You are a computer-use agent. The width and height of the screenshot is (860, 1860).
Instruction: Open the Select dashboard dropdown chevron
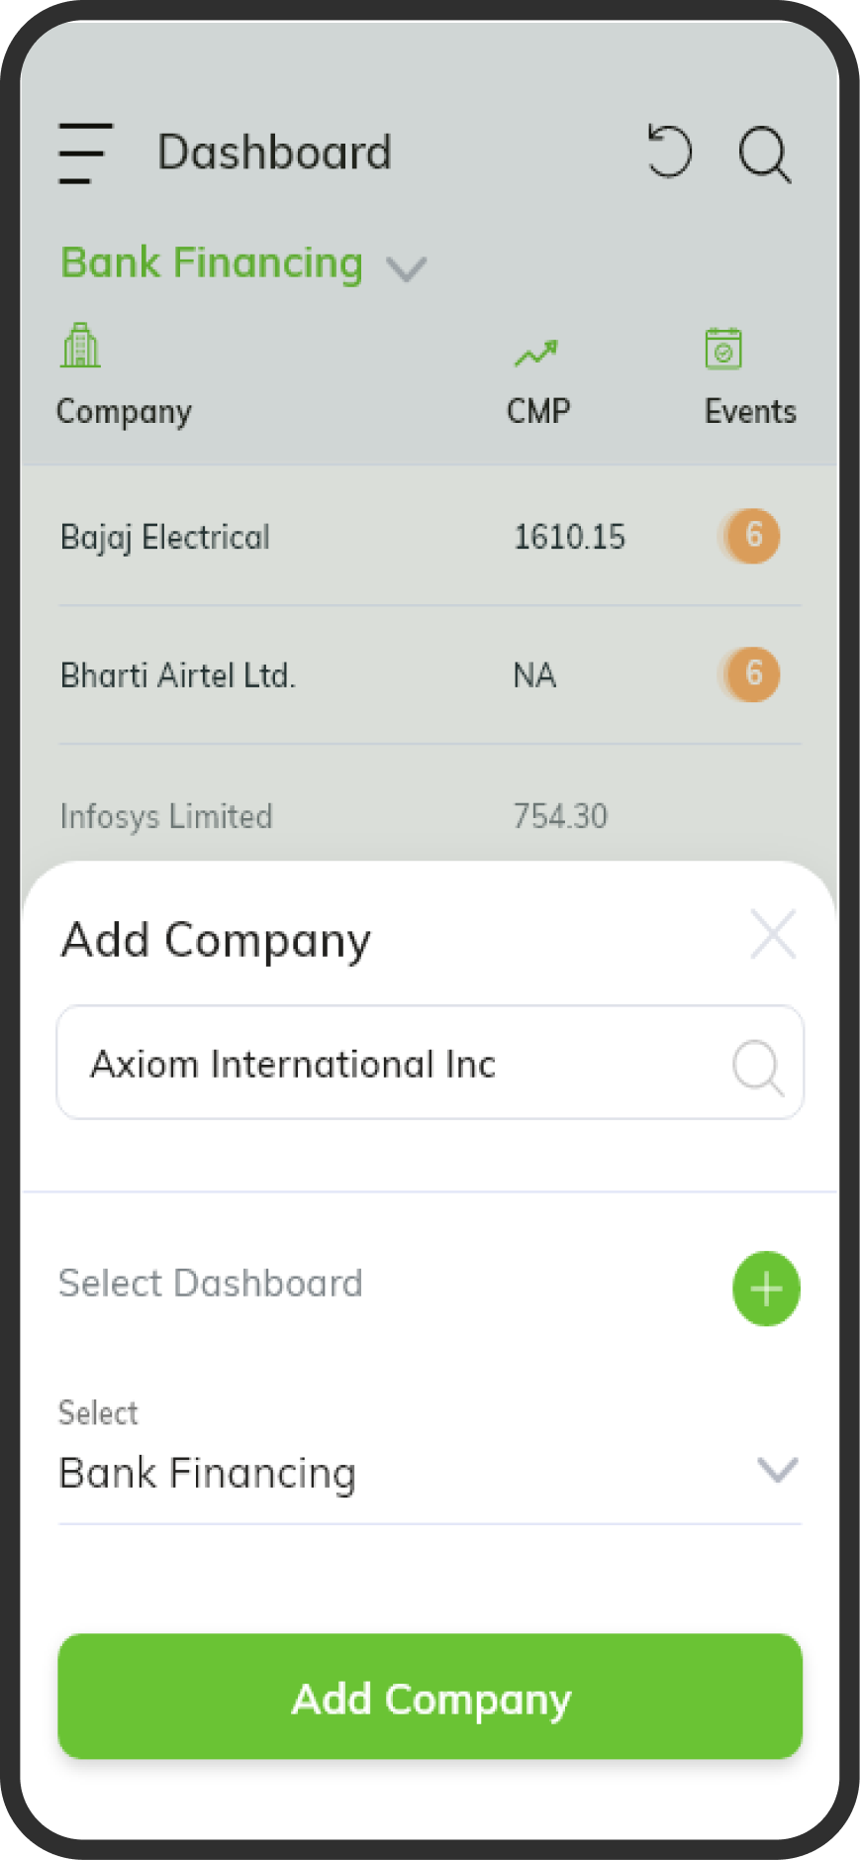[x=777, y=1470]
